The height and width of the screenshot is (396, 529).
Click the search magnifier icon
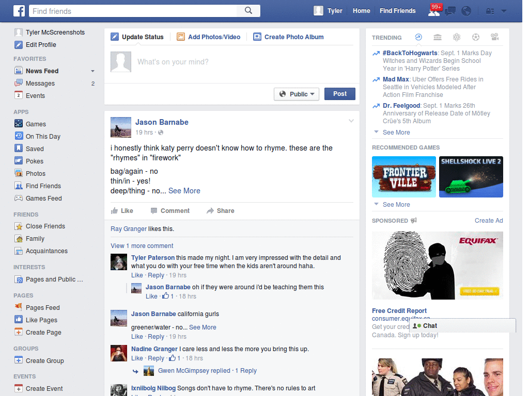point(248,10)
